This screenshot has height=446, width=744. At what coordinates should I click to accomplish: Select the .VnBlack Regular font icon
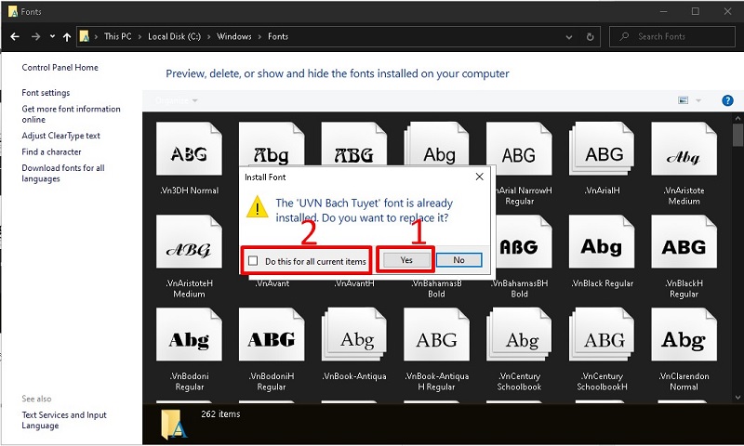pos(602,242)
